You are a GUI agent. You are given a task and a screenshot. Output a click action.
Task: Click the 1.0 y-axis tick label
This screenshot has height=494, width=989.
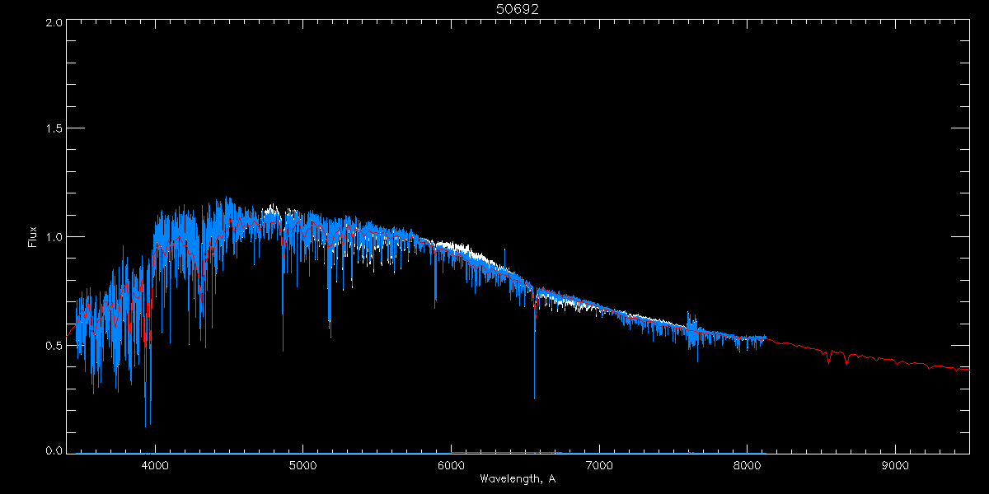[x=54, y=237]
